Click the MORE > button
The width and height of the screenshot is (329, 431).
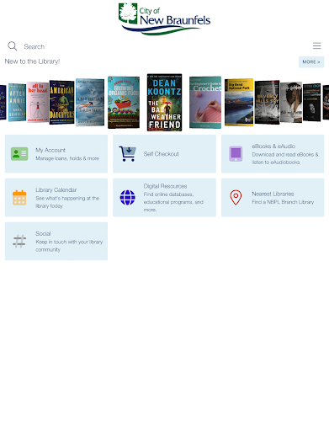pyautogui.click(x=311, y=62)
